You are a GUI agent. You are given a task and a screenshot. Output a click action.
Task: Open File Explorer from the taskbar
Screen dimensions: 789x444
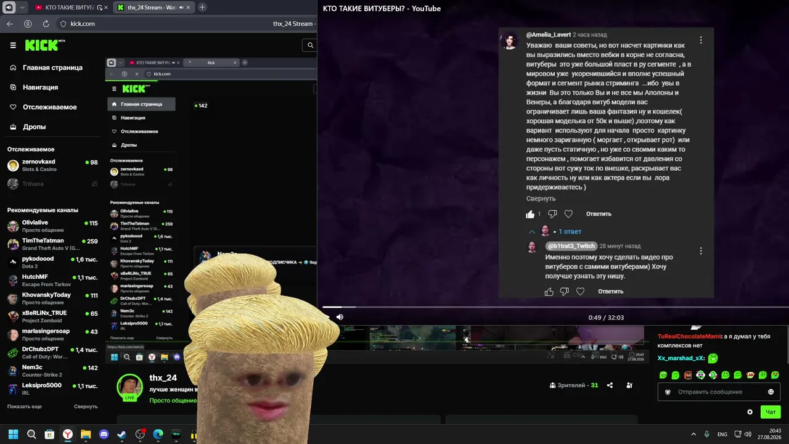coord(86,434)
